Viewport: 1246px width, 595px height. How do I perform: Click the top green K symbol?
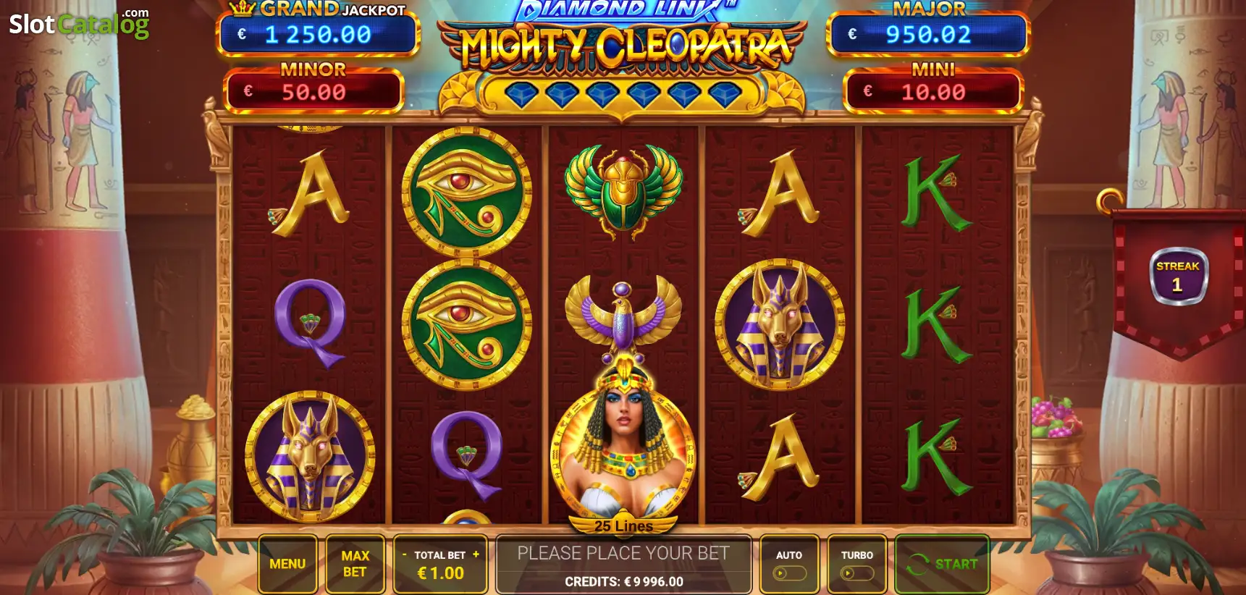coord(937,192)
